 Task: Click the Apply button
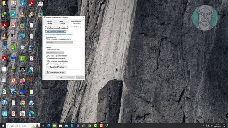point(80,78)
